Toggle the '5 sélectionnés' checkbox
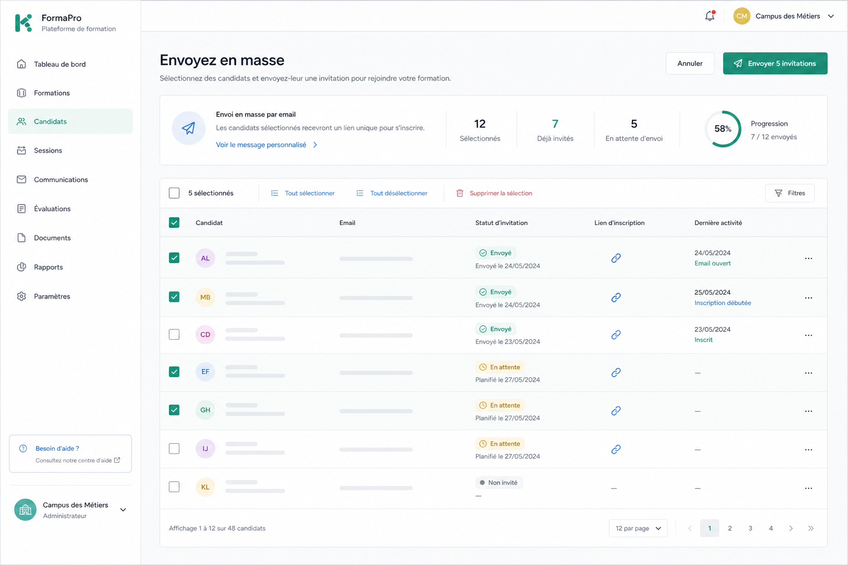This screenshot has height=565, width=848. tap(174, 193)
